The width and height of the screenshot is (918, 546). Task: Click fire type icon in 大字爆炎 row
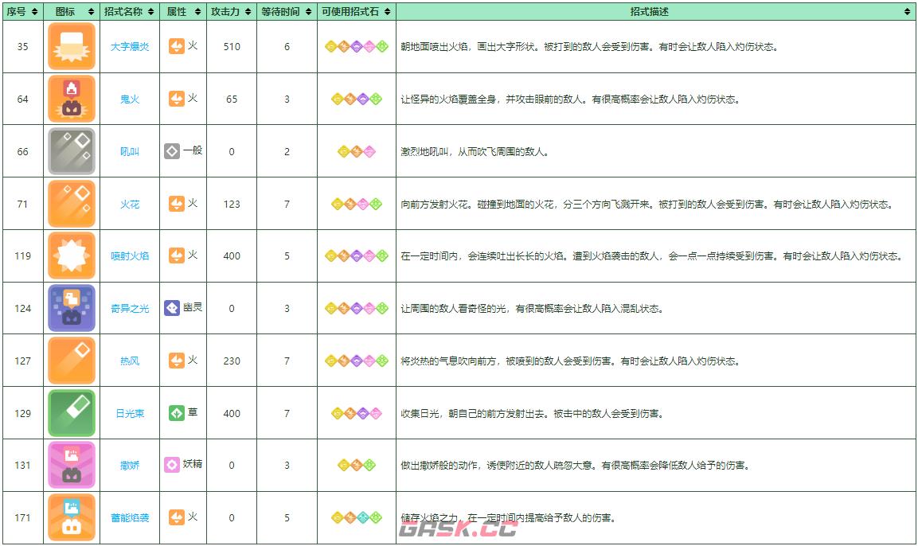click(x=176, y=46)
